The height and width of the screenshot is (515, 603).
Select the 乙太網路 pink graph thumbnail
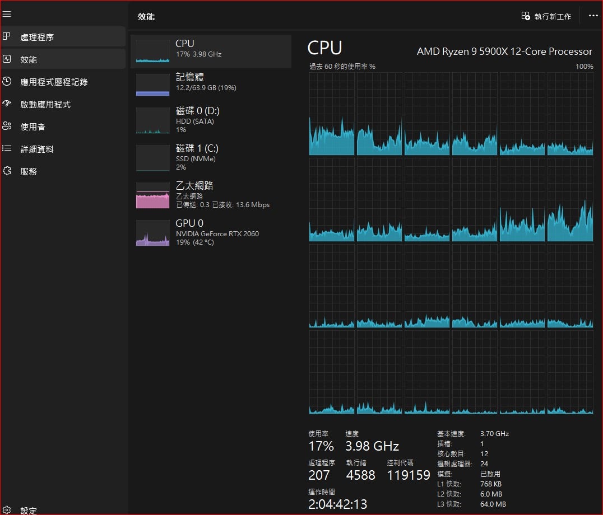coord(152,195)
